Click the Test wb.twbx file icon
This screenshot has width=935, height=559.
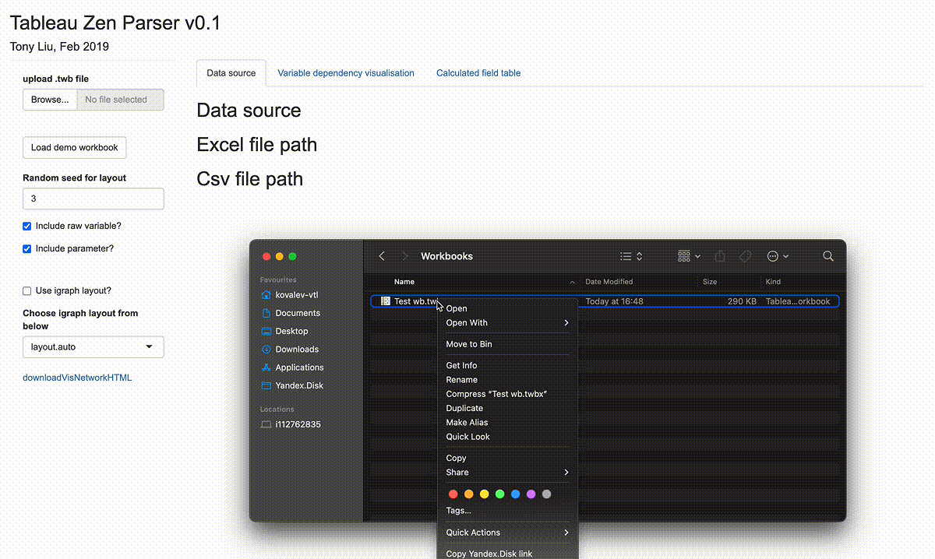pyautogui.click(x=385, y=301)
